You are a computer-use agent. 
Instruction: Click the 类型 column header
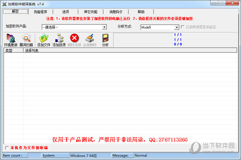click(x=14, y=50)
